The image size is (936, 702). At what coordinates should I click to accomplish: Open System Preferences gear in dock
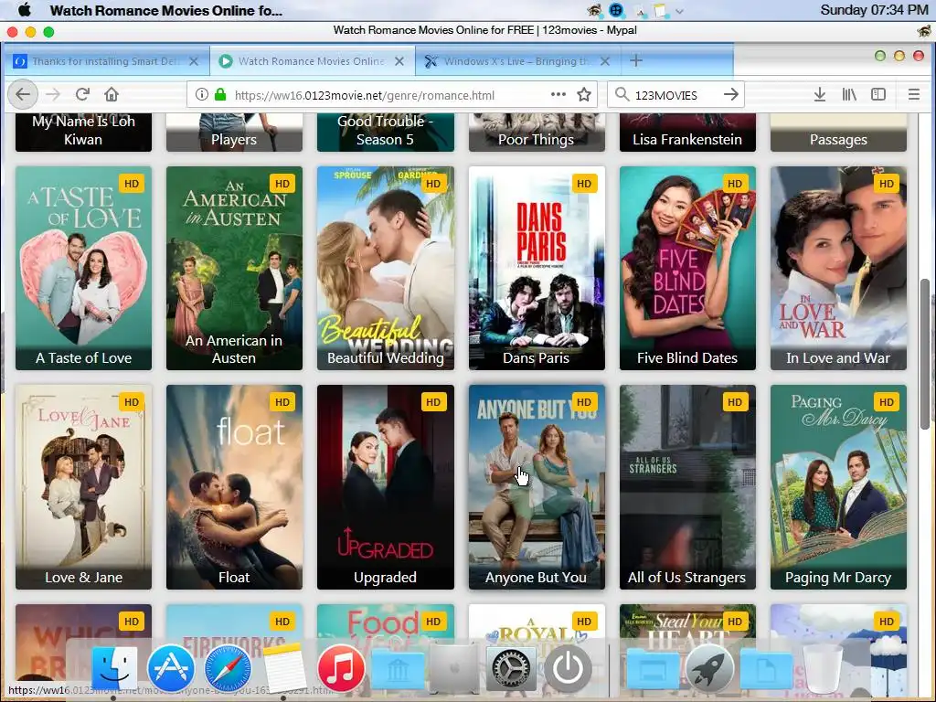click(x=511, y=668)
